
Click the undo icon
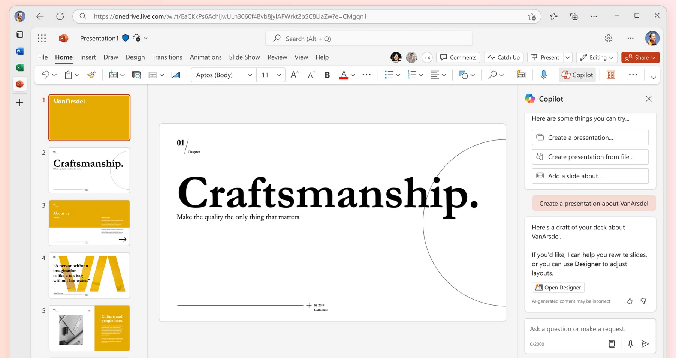tap(45, 75)
